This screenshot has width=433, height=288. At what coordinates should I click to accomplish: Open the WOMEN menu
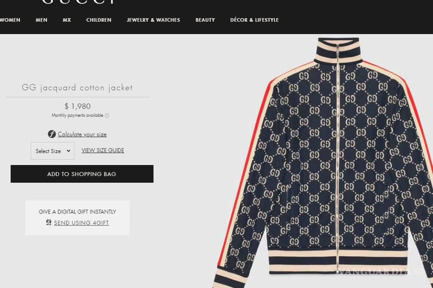10,20
